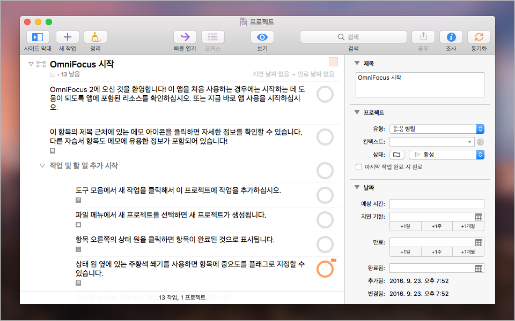
Task: Open note icon under 항목 오른쪽의 상태 원을 task
Action: (x=78, y=249)
